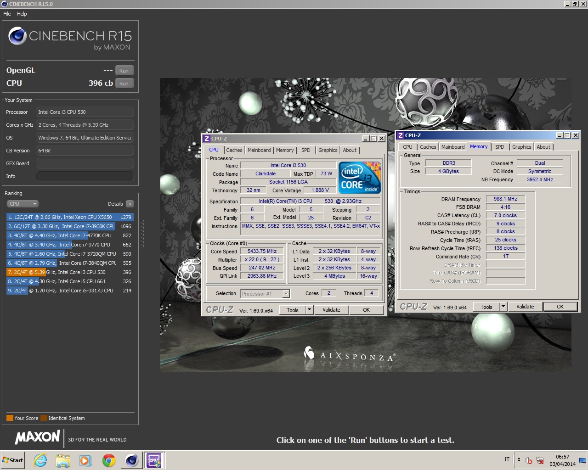Click the GFX Board field
Viewport: 588px width, 470px height.
pyautogui.click(x=85, y=163)
